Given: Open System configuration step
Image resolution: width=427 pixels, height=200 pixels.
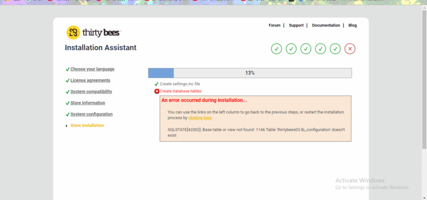Looking at the screenshot, I should pos(91,115).
